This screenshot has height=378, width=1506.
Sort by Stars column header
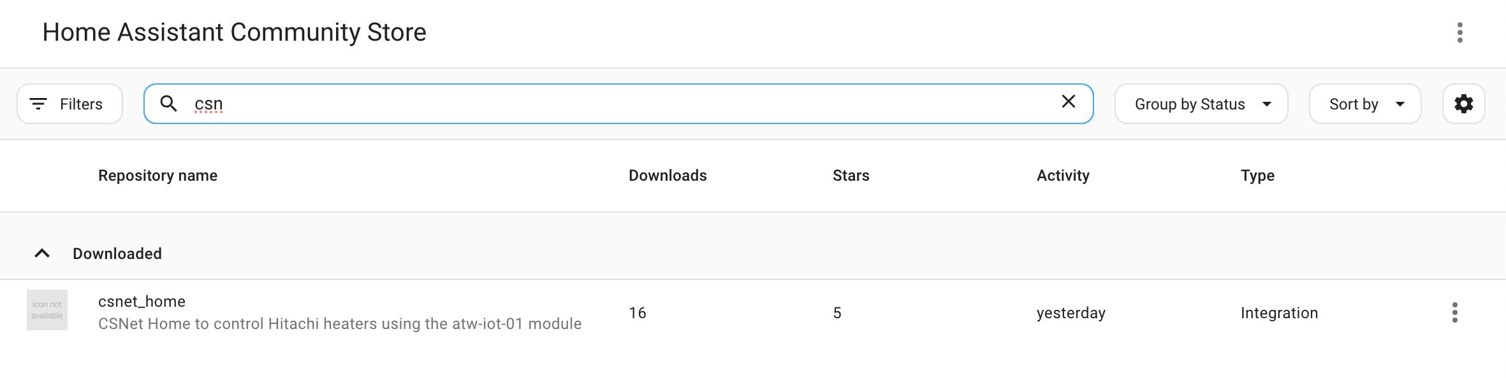[x=851, y=176]
